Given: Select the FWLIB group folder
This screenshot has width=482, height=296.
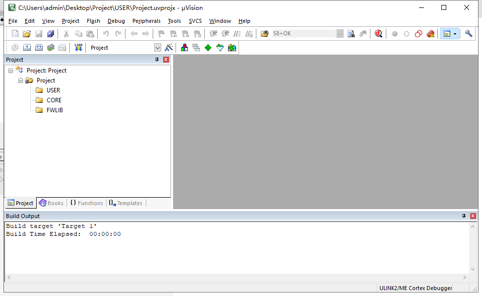Looking at the screenshot, I should pos(55,110).
